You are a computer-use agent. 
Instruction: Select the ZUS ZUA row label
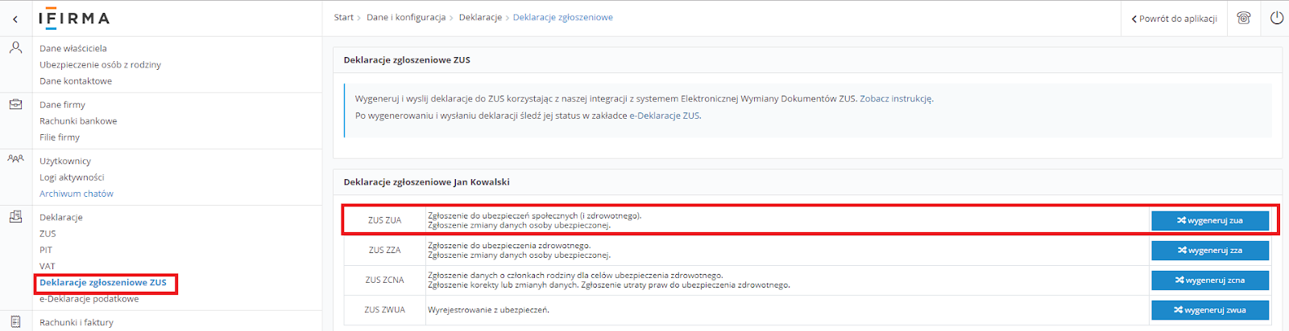pos(384,220)
